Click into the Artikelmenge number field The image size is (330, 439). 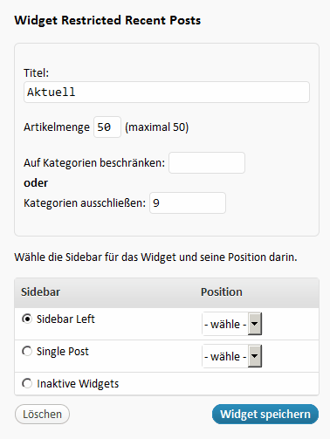(107, 127)
